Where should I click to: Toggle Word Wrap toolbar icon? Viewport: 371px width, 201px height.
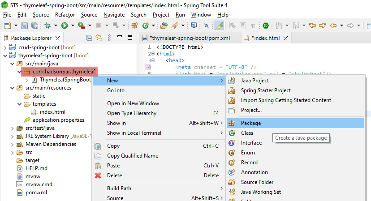(233, 26)
